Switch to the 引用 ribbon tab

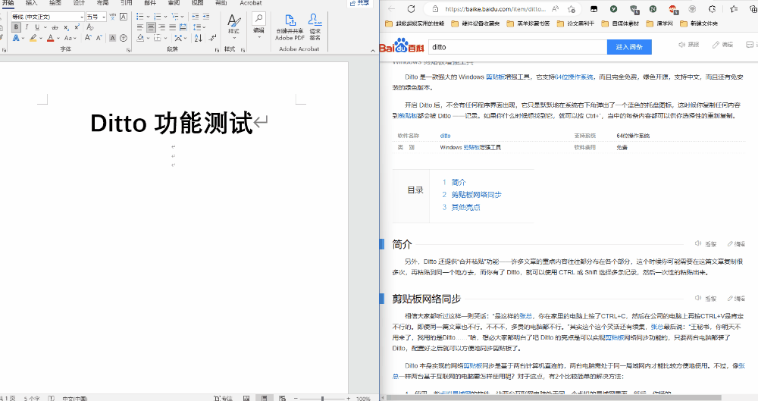126,3
